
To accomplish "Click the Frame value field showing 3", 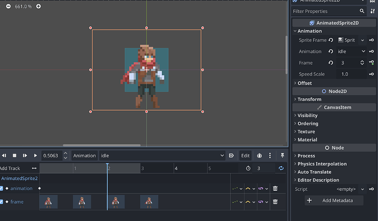I will tap(348, 63).
